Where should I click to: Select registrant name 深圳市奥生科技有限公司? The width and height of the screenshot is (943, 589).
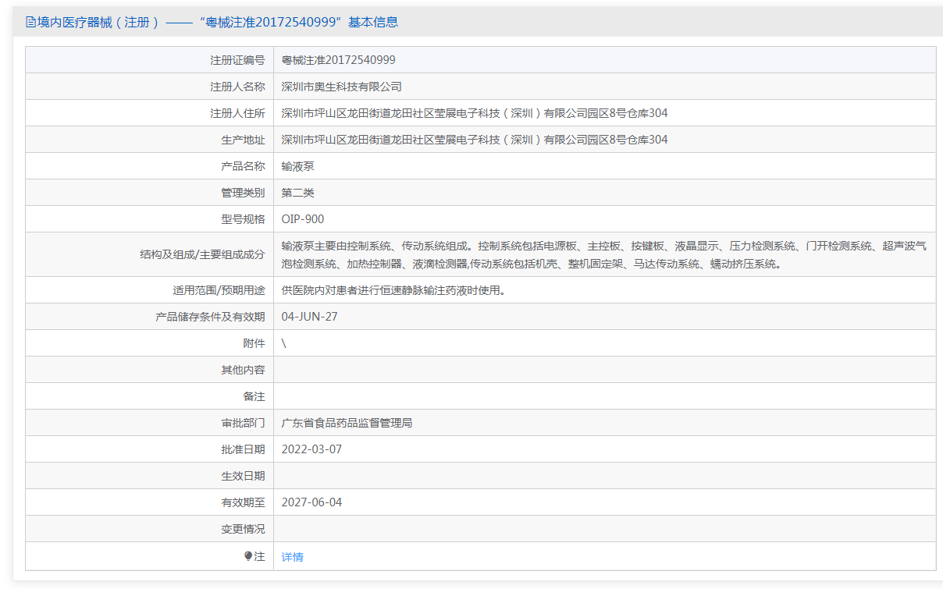(341, 87)
